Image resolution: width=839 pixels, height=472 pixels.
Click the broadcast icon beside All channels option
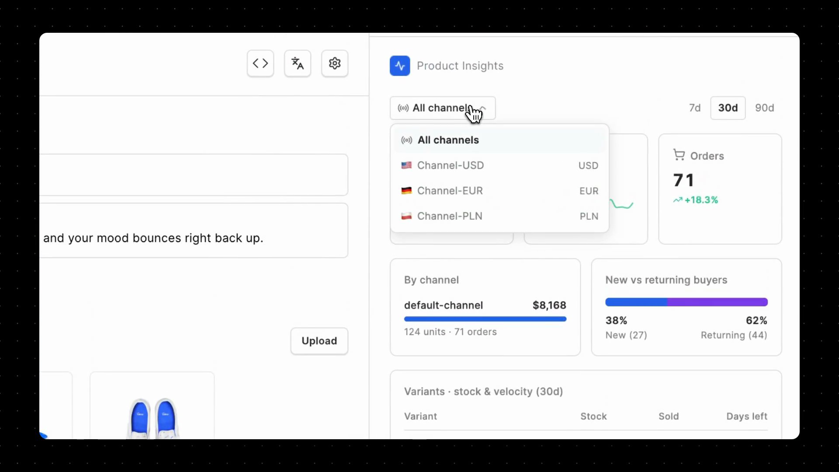(x=406, y=140)
